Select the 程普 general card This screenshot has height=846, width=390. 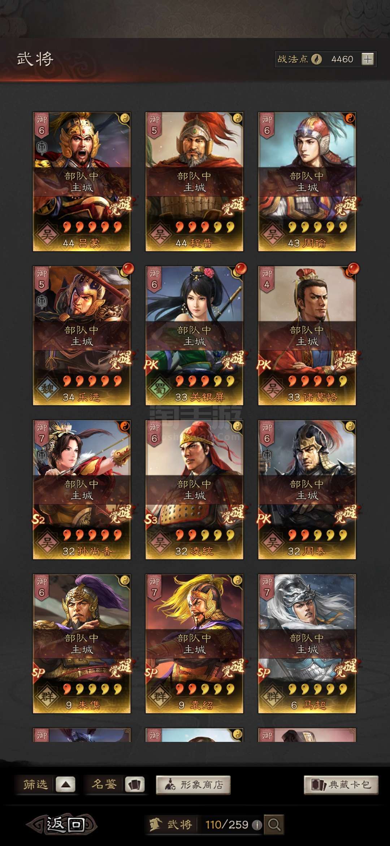pos(194,181)
